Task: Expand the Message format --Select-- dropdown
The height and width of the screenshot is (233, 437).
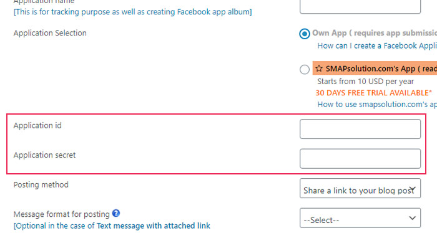Action: (360, 218)
